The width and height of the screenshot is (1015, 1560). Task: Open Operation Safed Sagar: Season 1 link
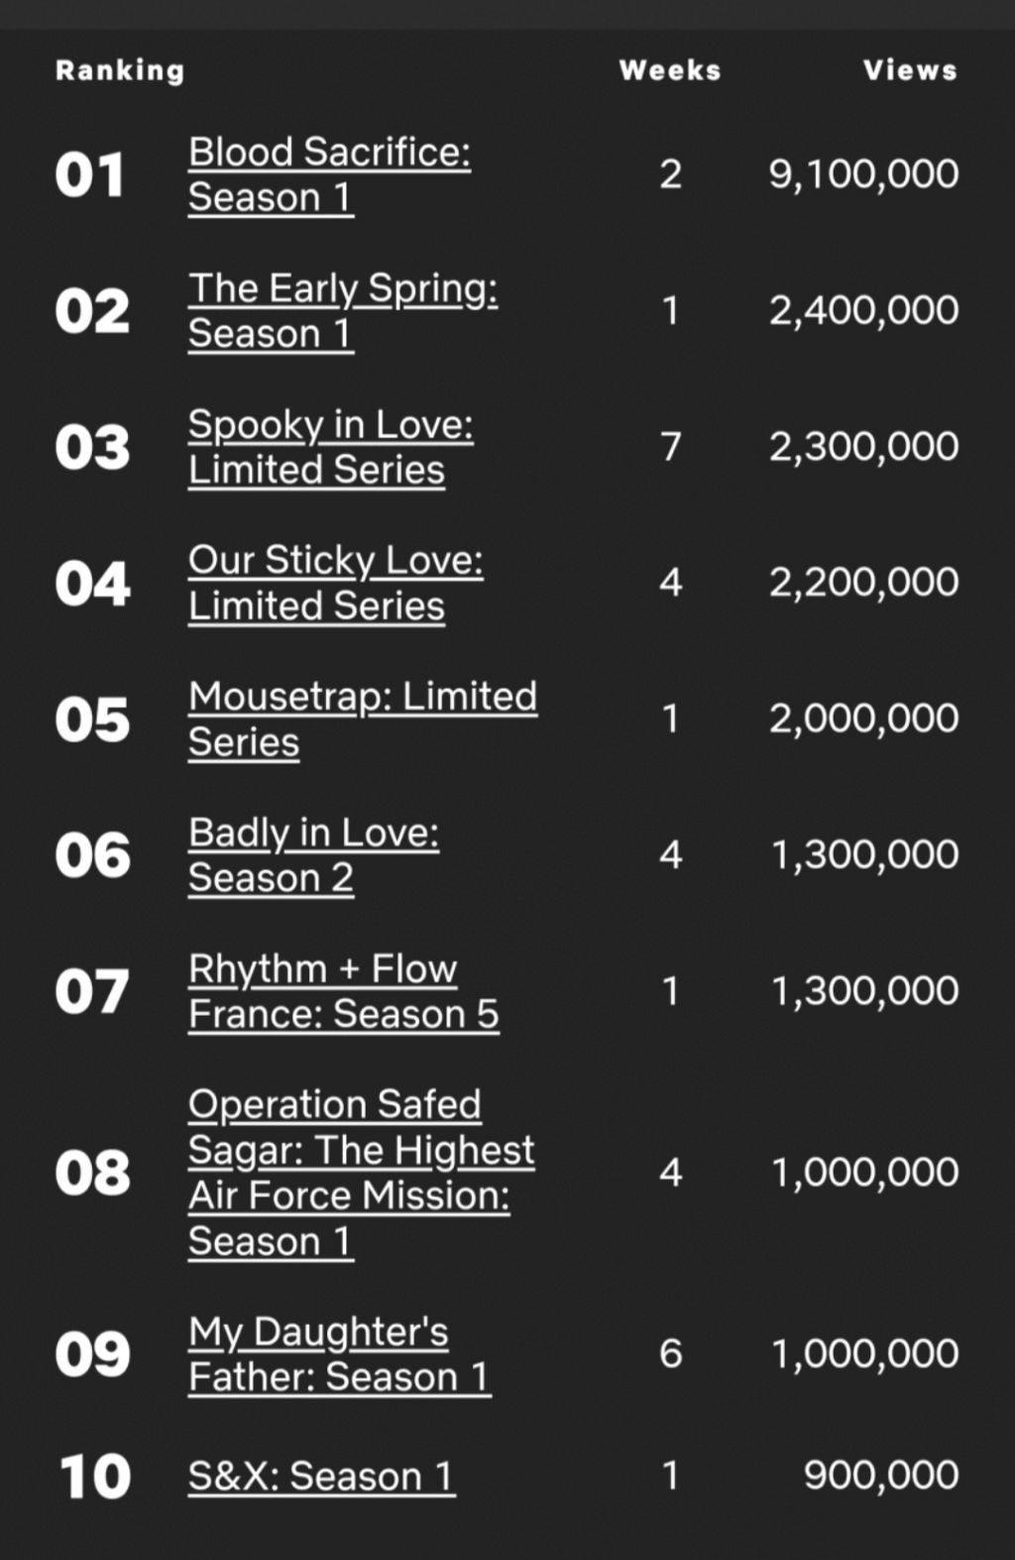(361, 1172)
